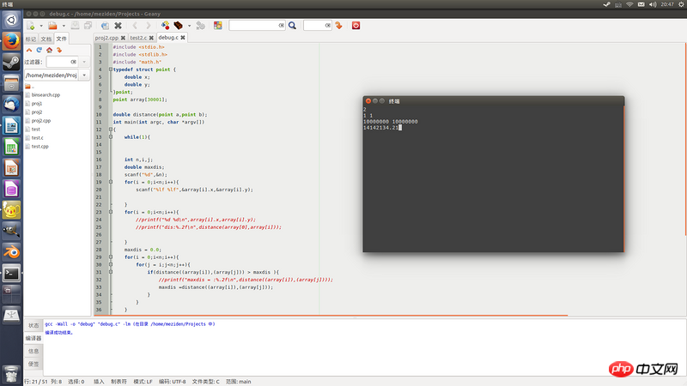Open the 便笺 scribble tab
687x386 pixels.
point(33,364)
